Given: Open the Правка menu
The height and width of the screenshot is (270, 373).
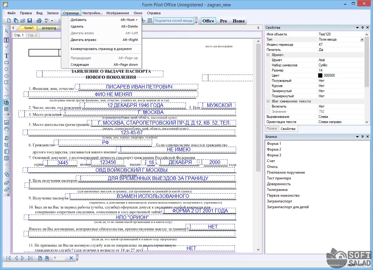Looking at the screenshot, I should (26, 13).
